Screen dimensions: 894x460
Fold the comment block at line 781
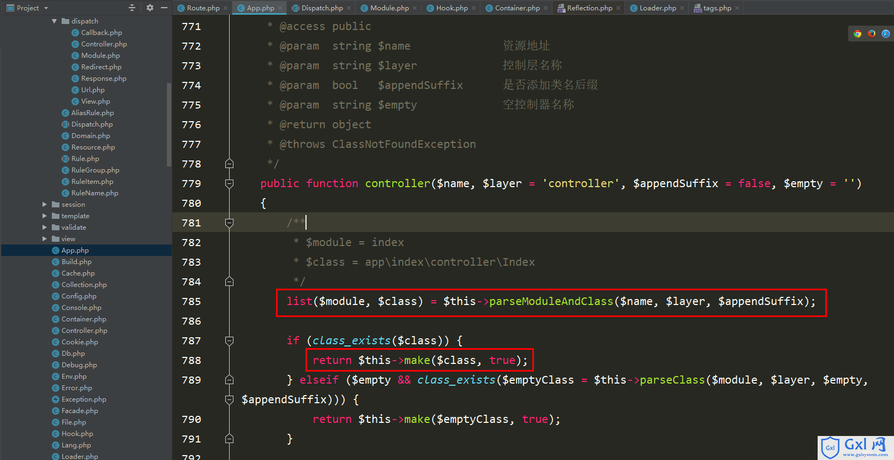tap(230, 223)
